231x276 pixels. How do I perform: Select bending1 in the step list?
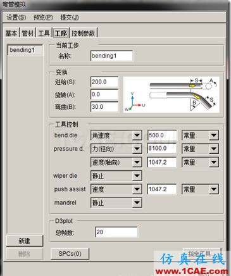[x=25, y=50]
